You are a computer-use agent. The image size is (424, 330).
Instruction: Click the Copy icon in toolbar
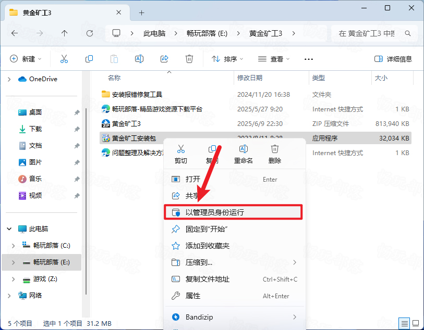click(x=89, y=59)
